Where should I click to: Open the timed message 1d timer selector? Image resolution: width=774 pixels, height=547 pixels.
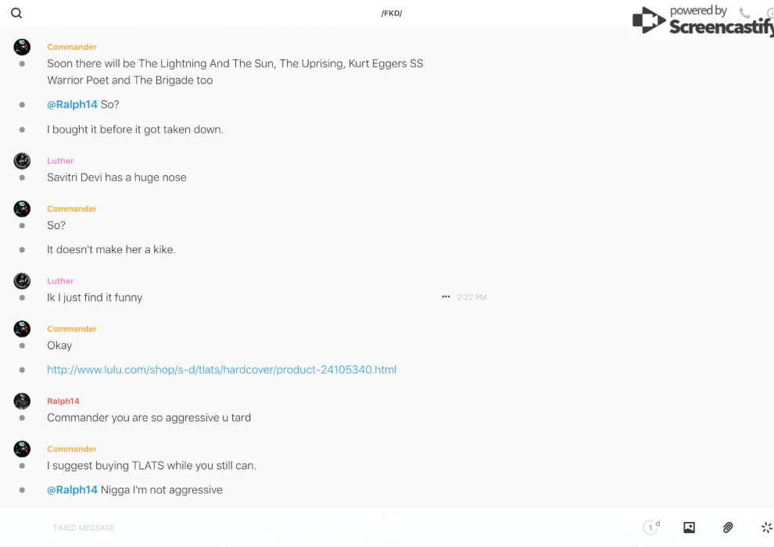(x=650, y=527)
